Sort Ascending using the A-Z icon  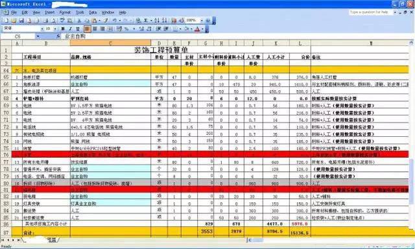point(157,20)
